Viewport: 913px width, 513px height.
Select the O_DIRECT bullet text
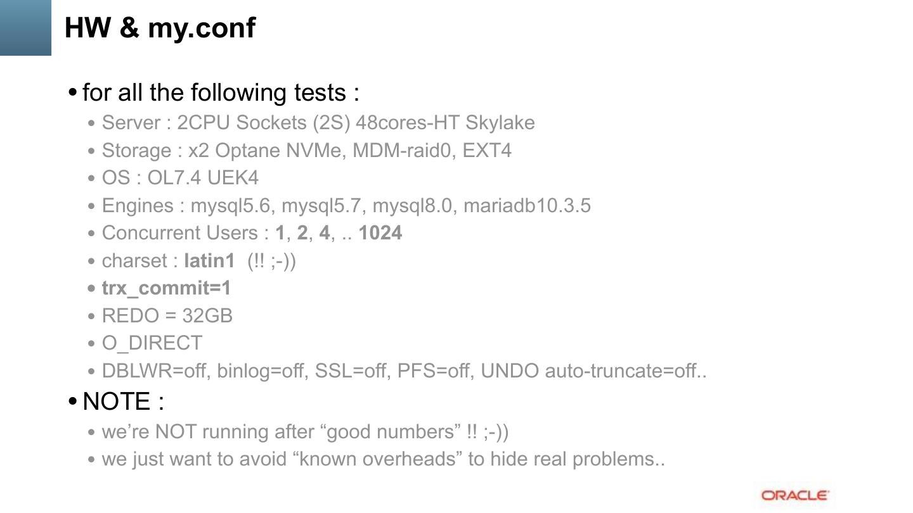(152, 343)
